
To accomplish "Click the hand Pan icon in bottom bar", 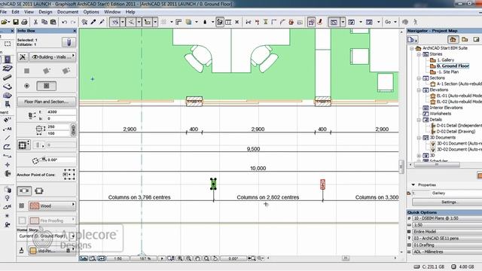I will click(x=197, y=259).
